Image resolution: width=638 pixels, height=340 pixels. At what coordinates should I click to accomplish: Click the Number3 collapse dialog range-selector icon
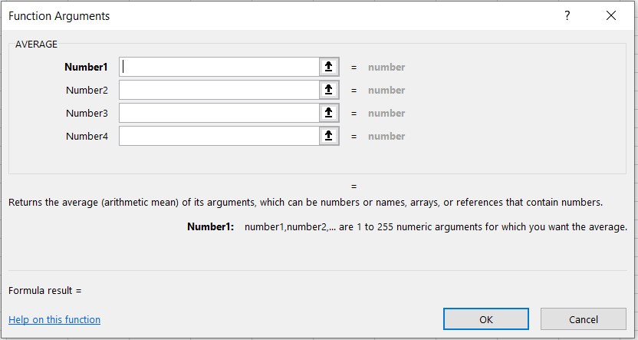pyautogui.click(x=329, y=113)
